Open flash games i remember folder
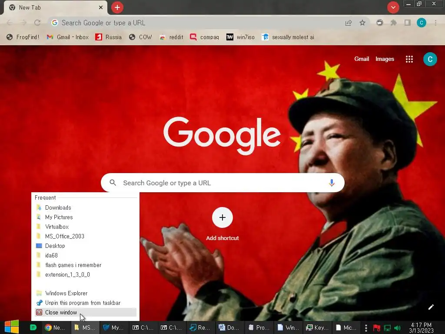Screen dimensions: 445x334 click(86, 265)
